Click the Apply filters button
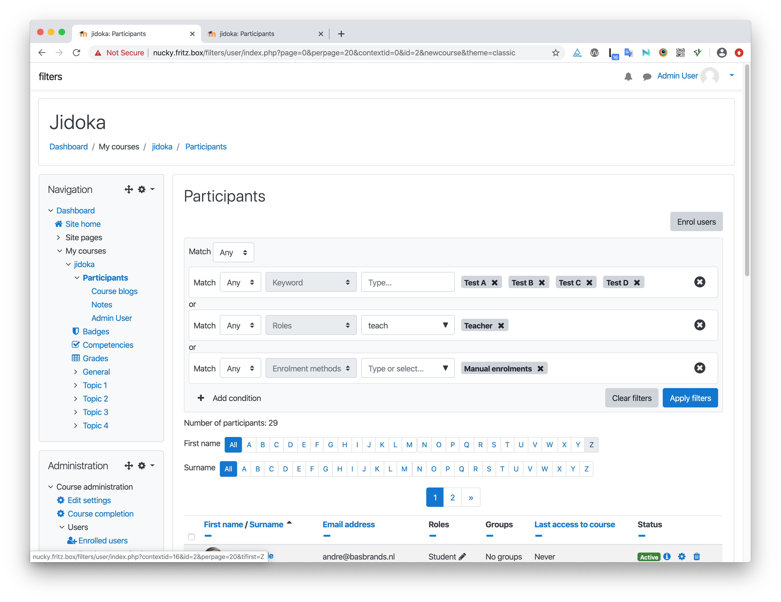The image size is (781, 602). tap(690, 398)
